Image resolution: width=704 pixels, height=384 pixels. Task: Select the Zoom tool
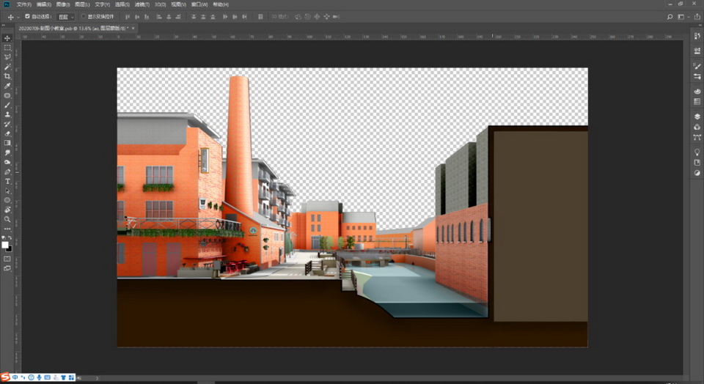(x=8, y=219)
